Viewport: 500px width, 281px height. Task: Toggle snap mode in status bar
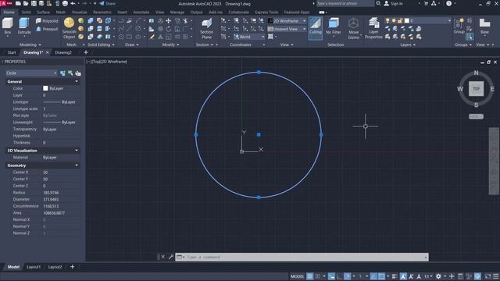[x=318, y=276]
